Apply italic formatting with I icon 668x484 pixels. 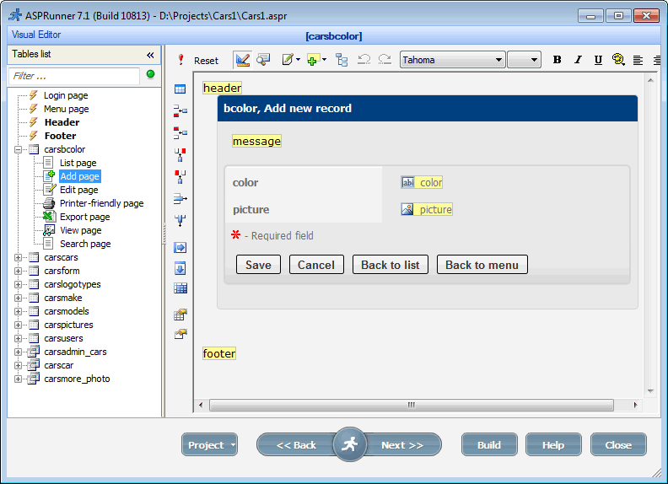(578, 60)
